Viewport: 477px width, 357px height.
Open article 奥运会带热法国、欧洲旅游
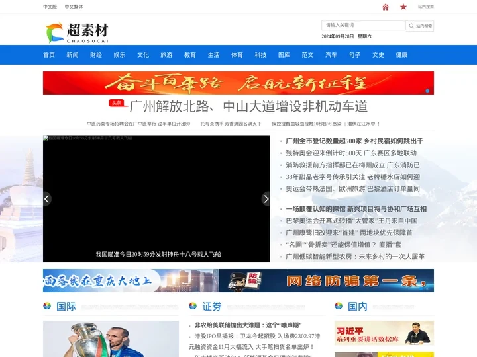[352, 188]
